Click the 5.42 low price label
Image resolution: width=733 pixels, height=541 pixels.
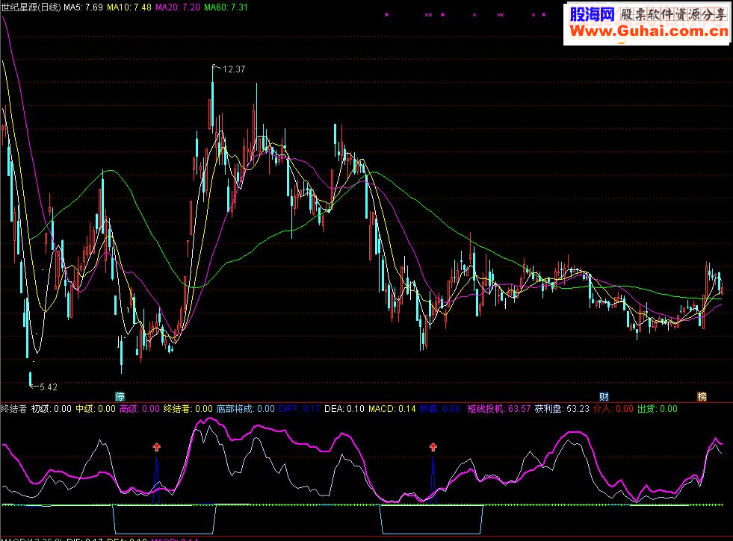(x=49, y=387)
